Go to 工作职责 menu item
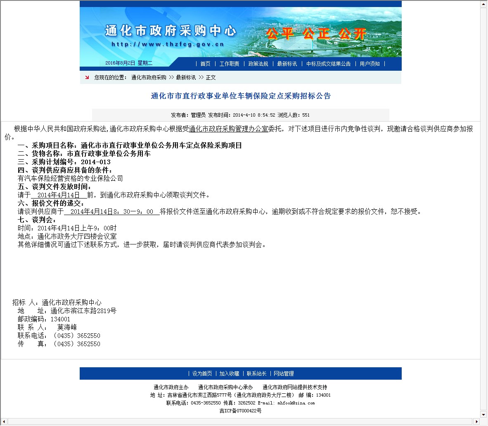This screenshot has width=488, height=426. tap(229, 64)
